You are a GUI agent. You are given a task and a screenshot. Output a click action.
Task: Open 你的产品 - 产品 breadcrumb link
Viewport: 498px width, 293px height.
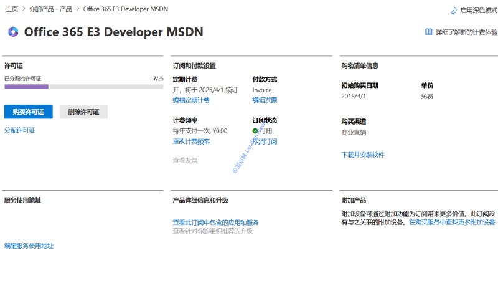(x=51, y=9)
